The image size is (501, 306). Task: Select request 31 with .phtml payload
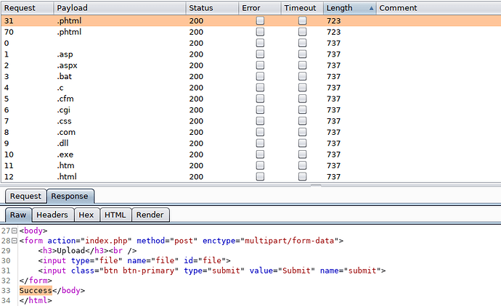(251, 21)
